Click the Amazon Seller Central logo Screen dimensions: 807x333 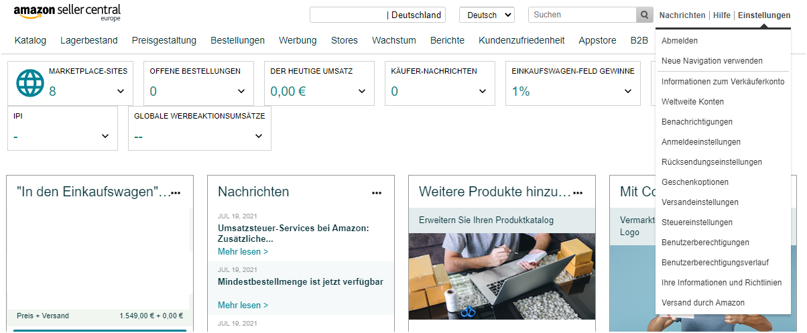click(x=67, y=12)
